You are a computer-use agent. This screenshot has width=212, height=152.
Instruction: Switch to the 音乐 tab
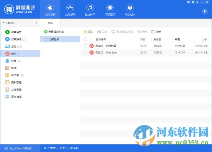[50, 23]
